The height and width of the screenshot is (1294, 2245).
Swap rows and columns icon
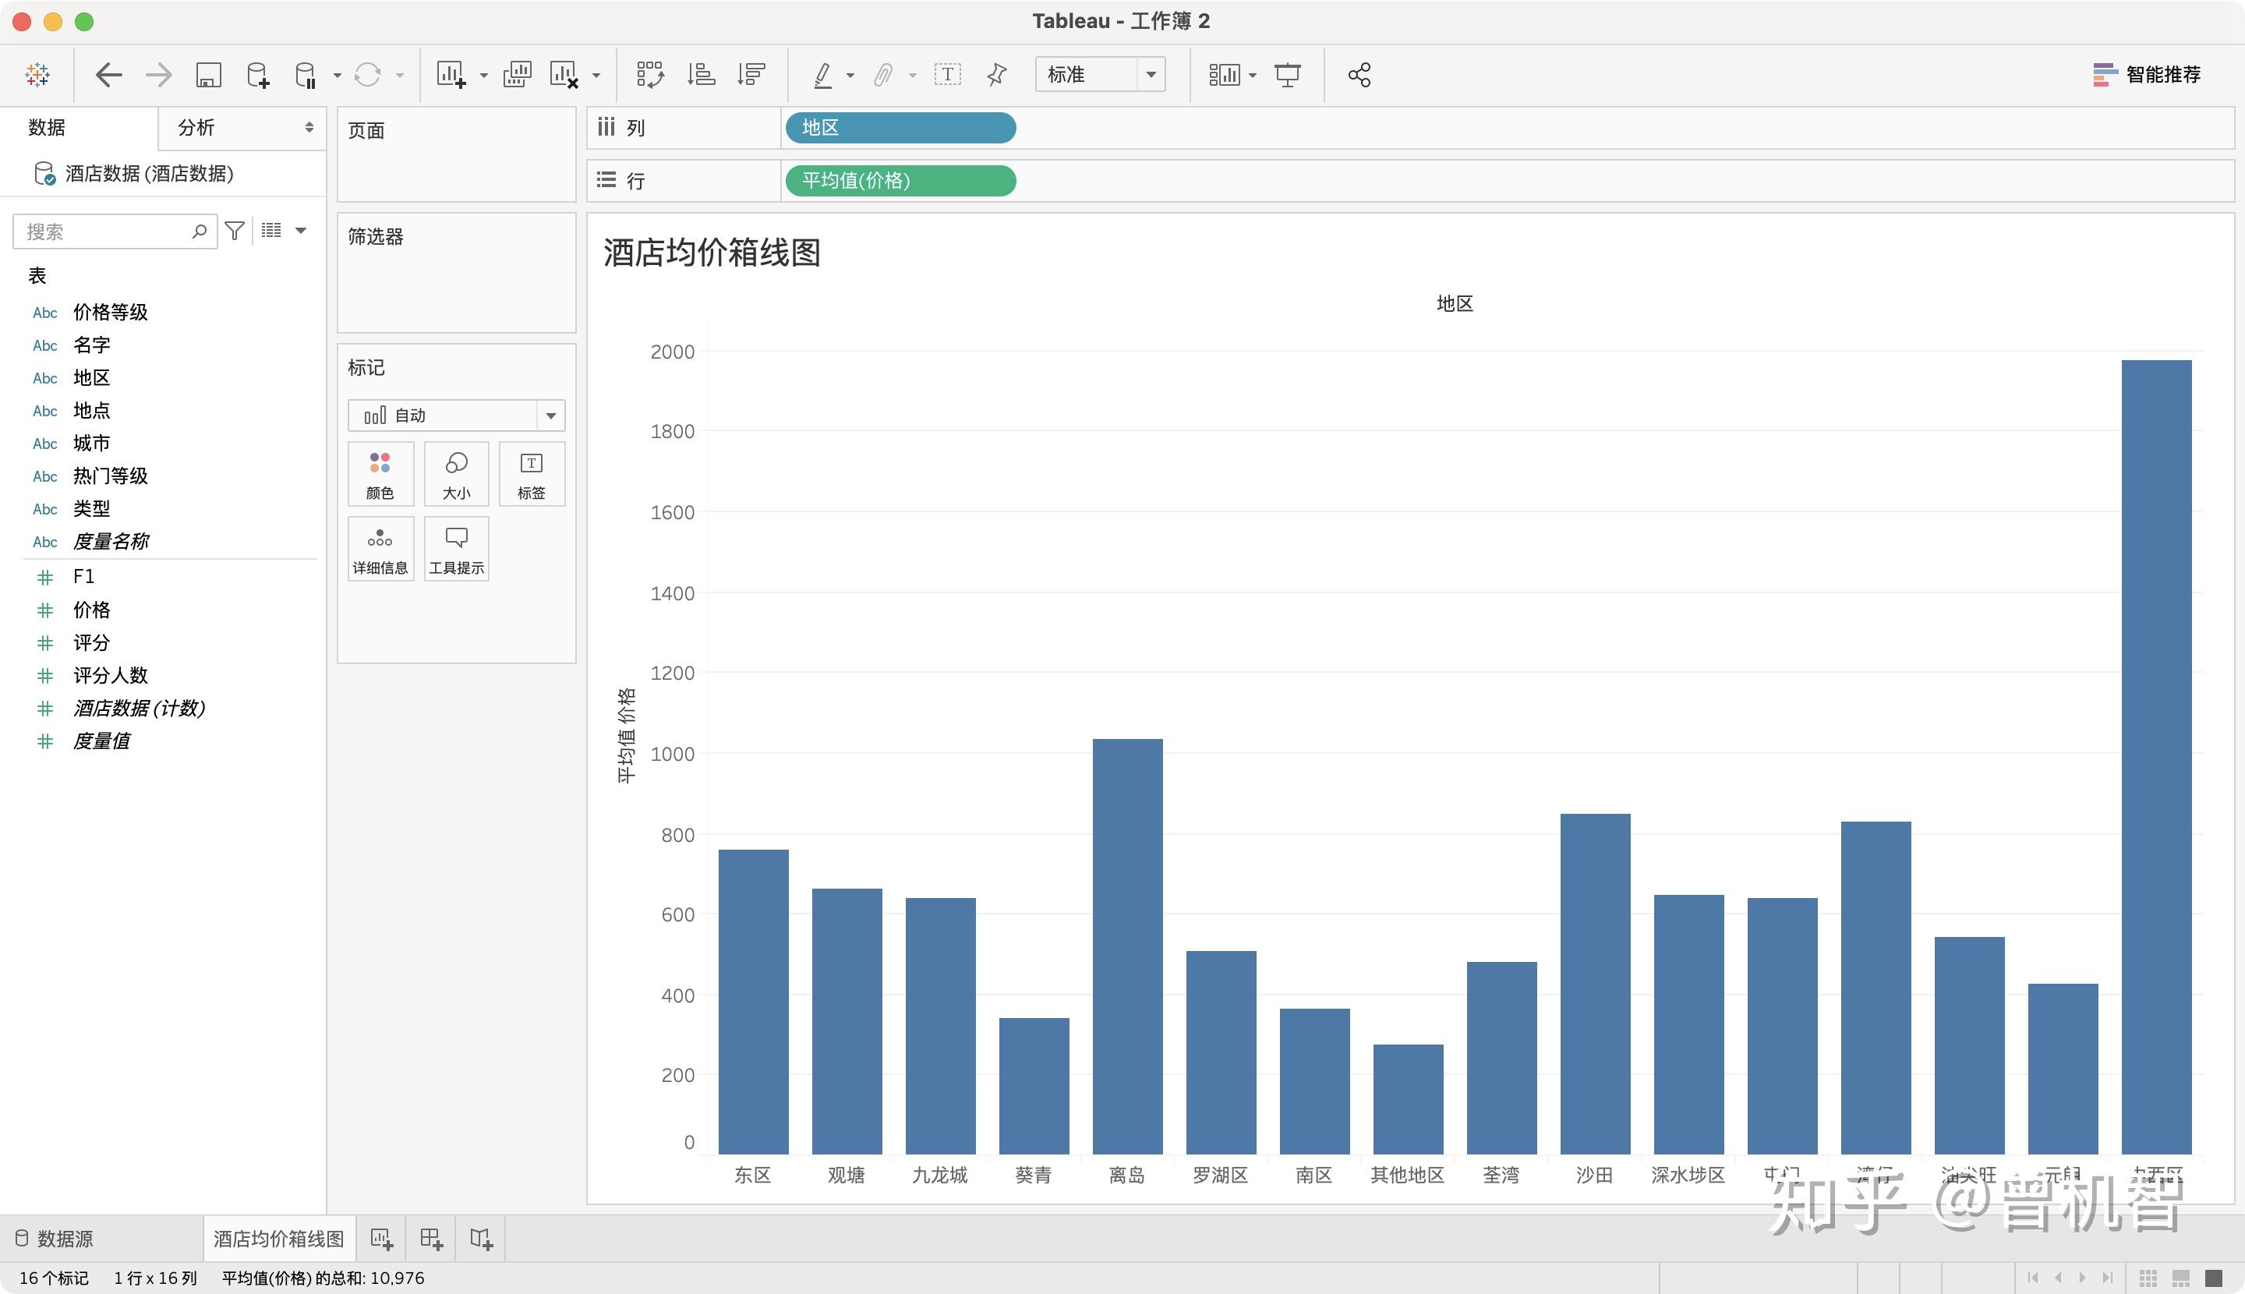(x=651, y=75)
